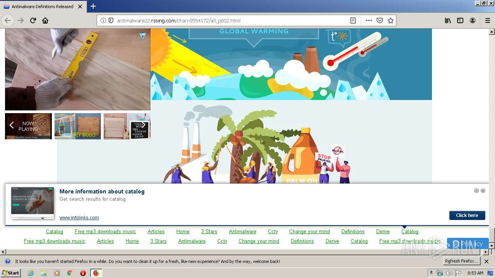The image size is (495, 278).
Task: Open first-row Antimalware link
Action: point(242,232)
